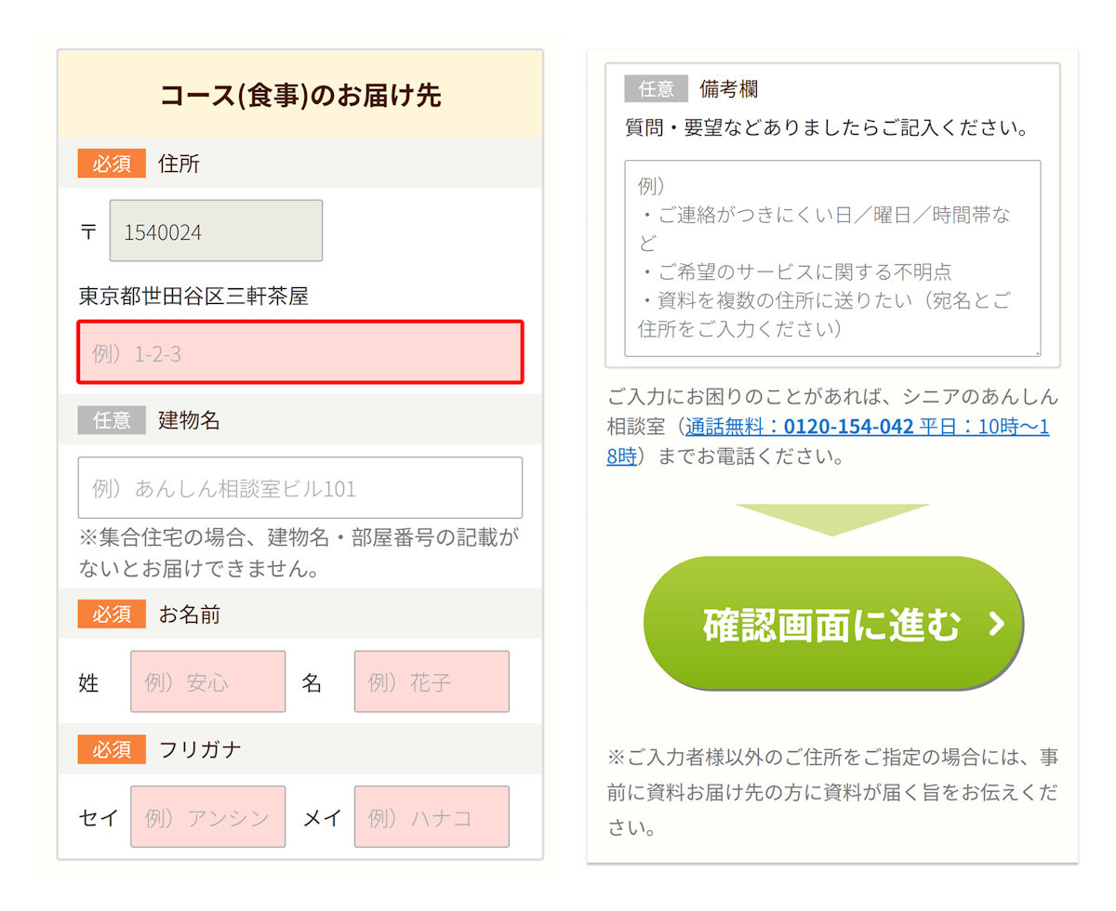1116x911 pixels.
Task: Click the green arrow above the submit button
Action: pos(833,516)
